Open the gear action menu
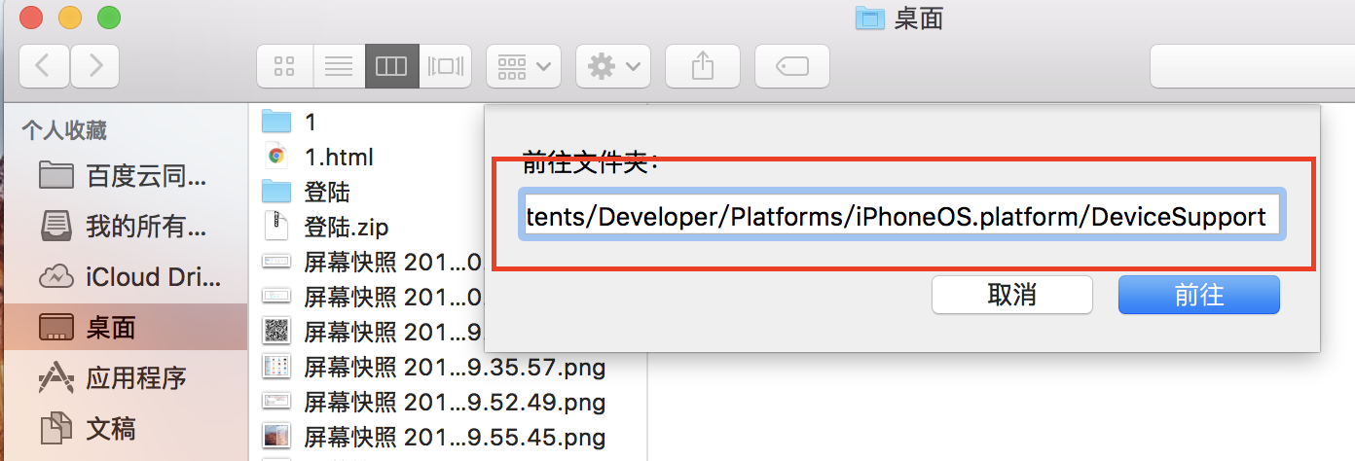 pyautogui.click(x=613, y=66)
